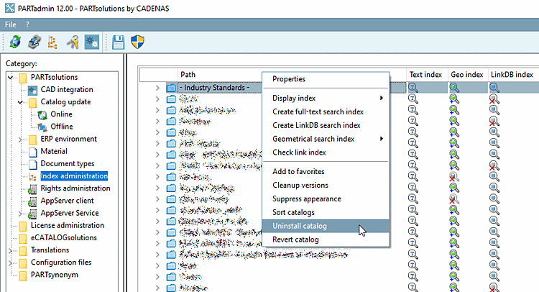Image resolution: width=539 pixels, height=292 pixels.
Task: Select Cleanup versions
Action: (326, 185)
